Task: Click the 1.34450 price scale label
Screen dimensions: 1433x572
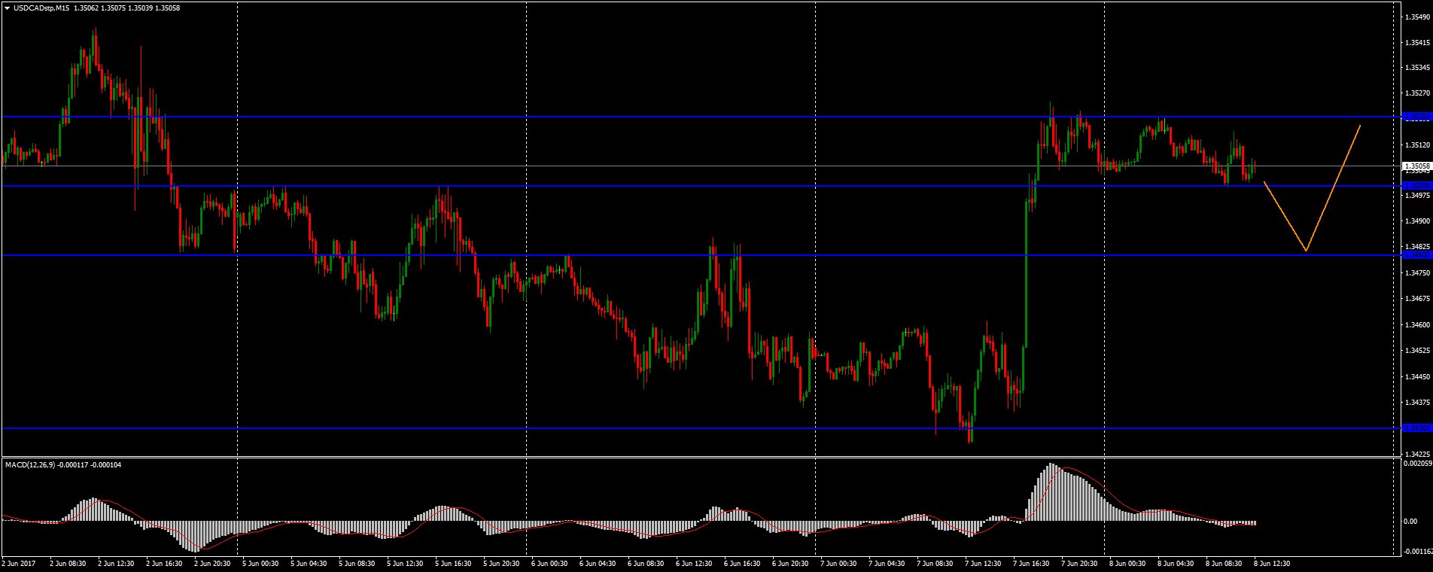Action: (x=1417, y=376)
